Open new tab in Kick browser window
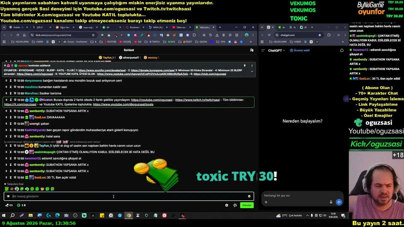Image resolution: width=404 pixels, height=227 pixels. (220, 27)
